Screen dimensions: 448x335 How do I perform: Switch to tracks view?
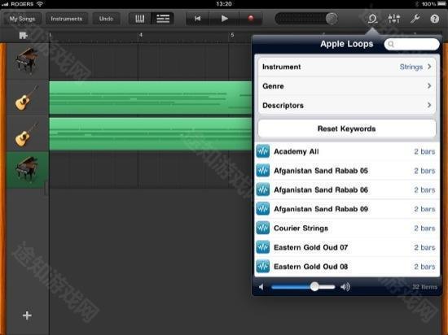(163, 19)
